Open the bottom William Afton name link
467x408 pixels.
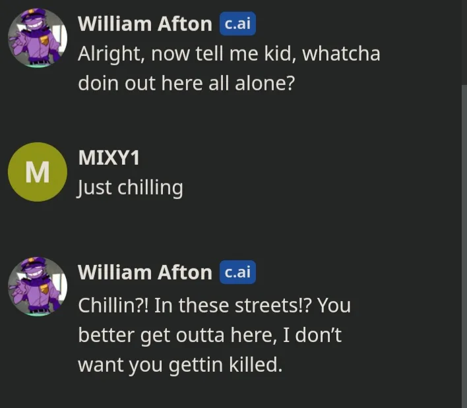145,272
